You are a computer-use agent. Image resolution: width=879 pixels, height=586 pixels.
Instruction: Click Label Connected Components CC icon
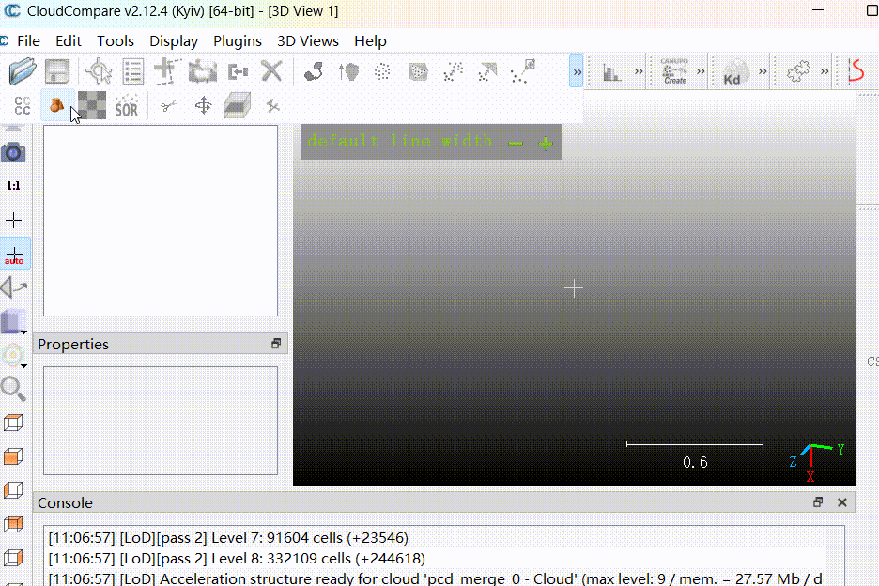(x=22, y=105)
